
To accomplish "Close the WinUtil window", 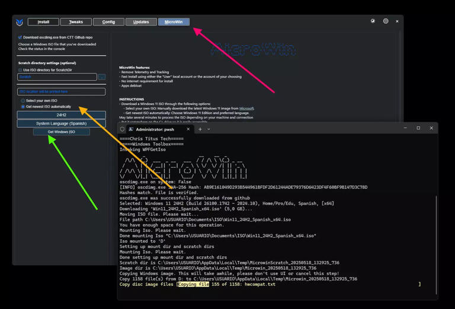I will 397,21.
